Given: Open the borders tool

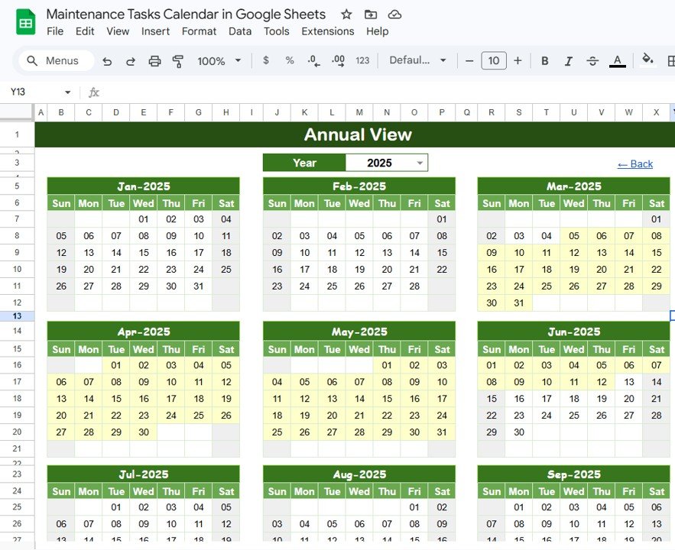Looking at the screenshot, I should coord(670,61).
